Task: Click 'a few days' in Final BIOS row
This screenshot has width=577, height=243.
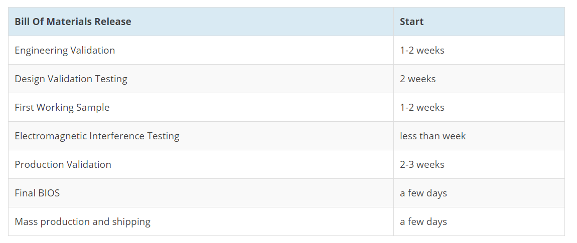Action: click(479, 193)
